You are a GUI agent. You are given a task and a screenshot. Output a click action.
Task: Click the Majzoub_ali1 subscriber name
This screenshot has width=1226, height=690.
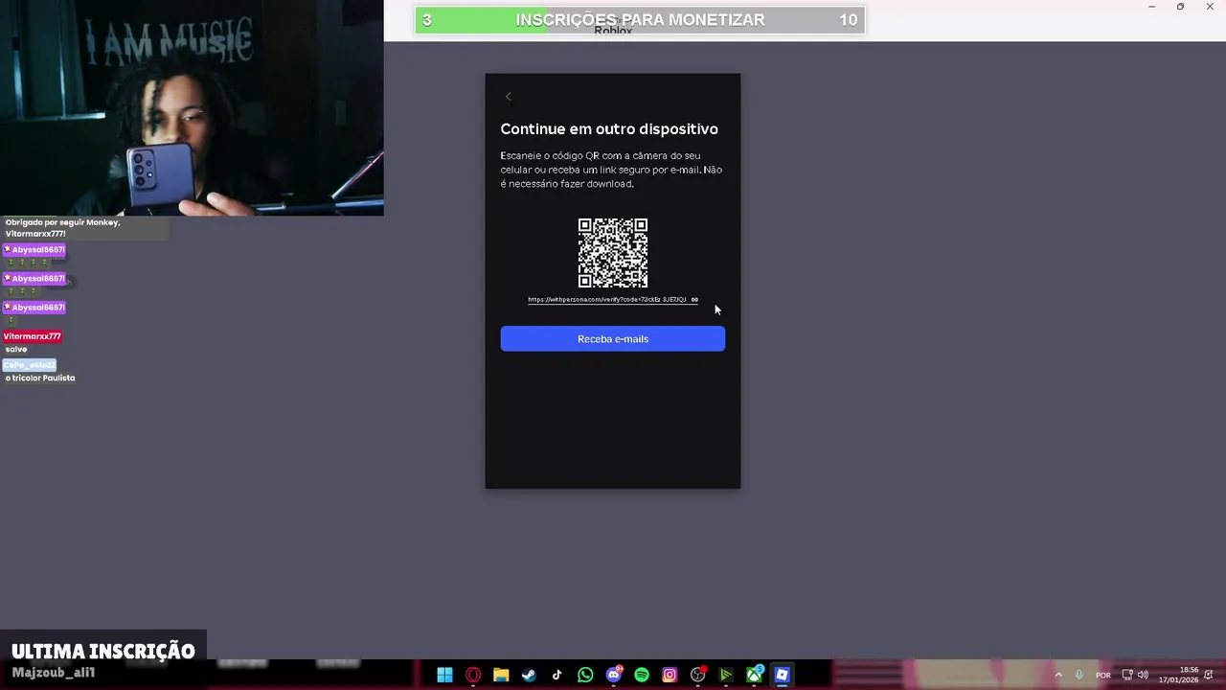(x=53, y=673)
